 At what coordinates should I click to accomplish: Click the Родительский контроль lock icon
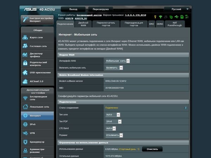pyautogui.click(x=25, y=64)
